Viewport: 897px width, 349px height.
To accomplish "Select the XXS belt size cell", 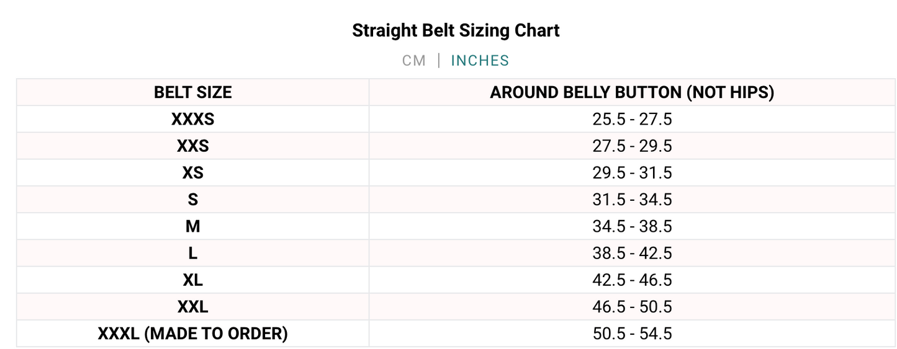I will [193, 146].
